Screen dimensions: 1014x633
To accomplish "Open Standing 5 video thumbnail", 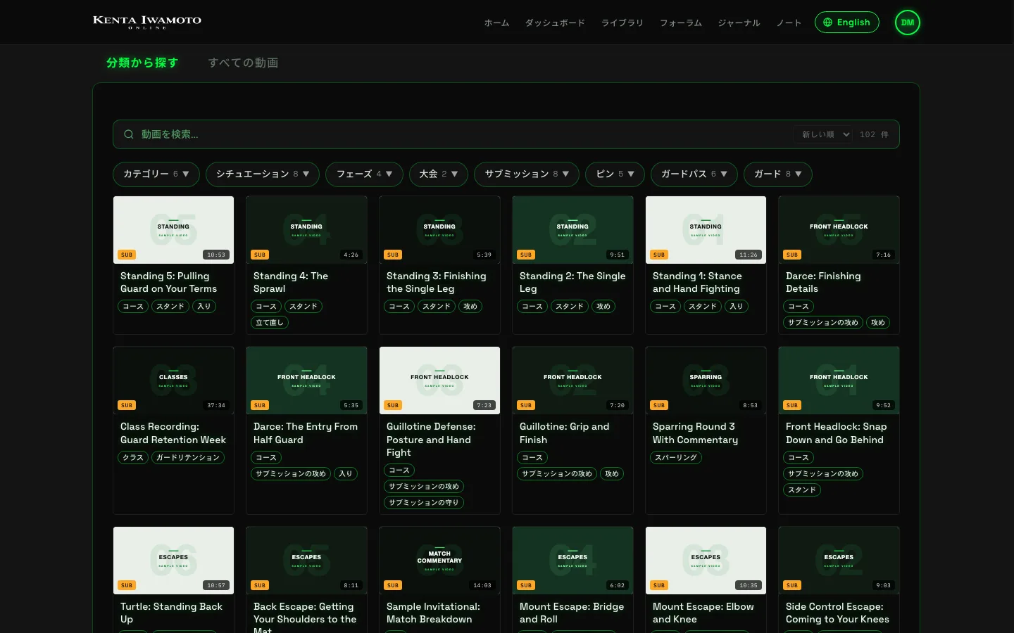I will 173,230.
